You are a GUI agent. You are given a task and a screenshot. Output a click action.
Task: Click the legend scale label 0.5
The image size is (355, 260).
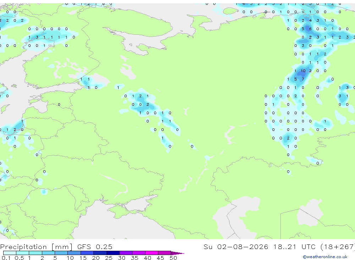[19, 258]
